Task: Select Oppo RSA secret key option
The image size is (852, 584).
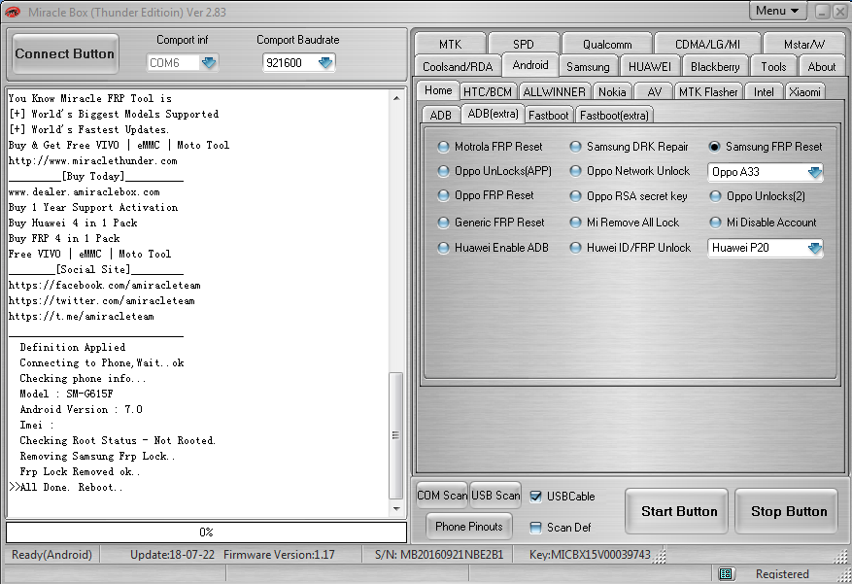Action: pos(629,196)
